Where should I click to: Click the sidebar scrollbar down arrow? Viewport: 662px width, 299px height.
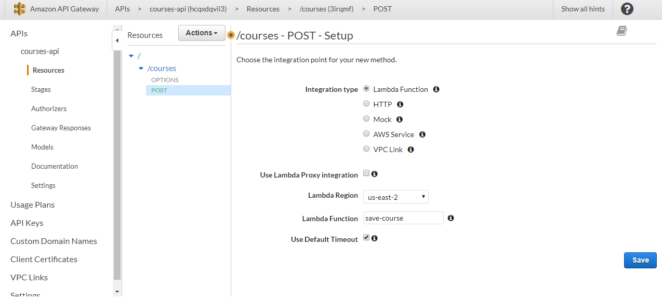point(117,292)
